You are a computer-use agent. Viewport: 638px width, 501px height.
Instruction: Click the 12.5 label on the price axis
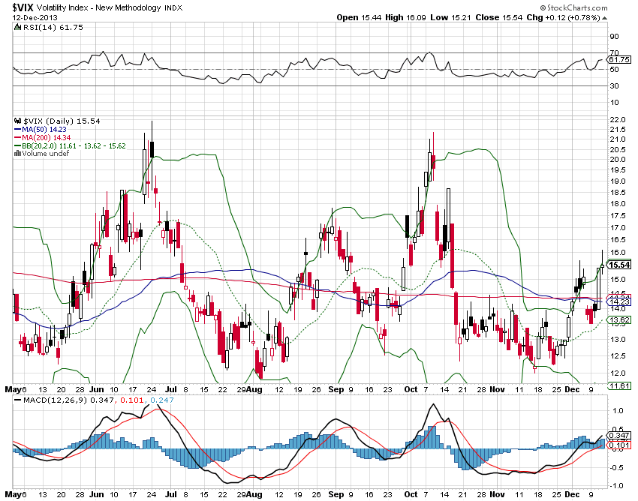click(618, 355)
